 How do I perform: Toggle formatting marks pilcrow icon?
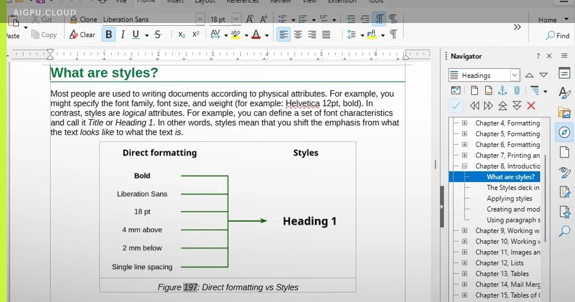point(393,35)
